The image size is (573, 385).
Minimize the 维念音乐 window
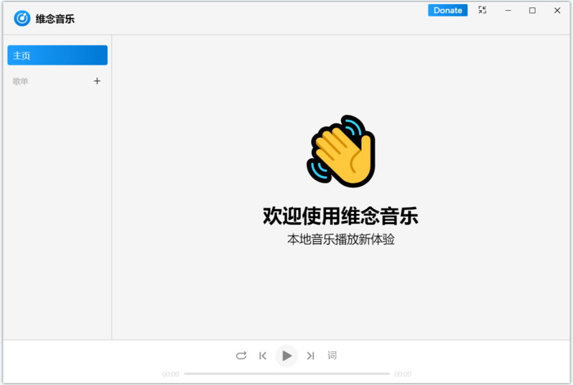coord(508,10)
